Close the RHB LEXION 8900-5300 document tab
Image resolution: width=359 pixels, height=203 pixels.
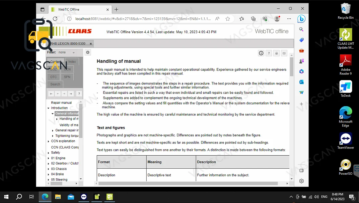[x=91, y=44]
